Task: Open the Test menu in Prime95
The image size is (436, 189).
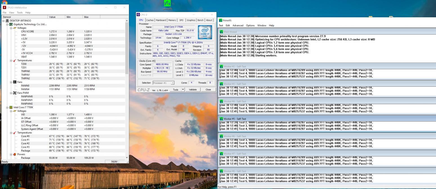Action: click(x=221, y=26)
